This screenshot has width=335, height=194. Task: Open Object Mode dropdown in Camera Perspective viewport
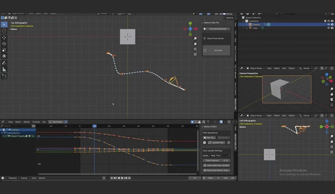point(256,69)
